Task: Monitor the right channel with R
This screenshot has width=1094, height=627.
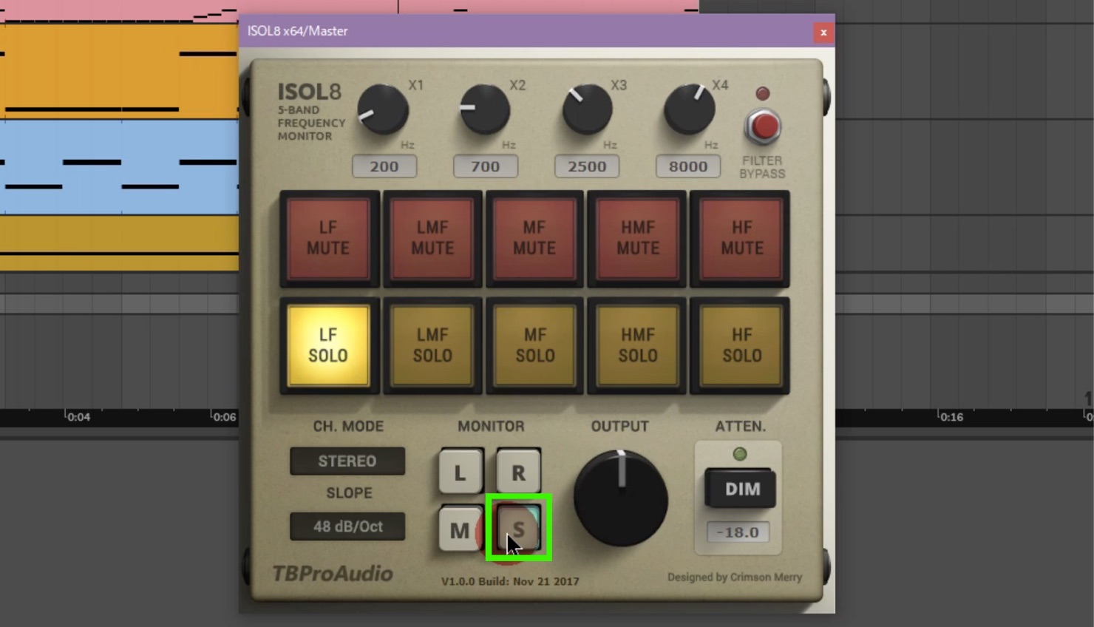Action: tap(518, 472)
